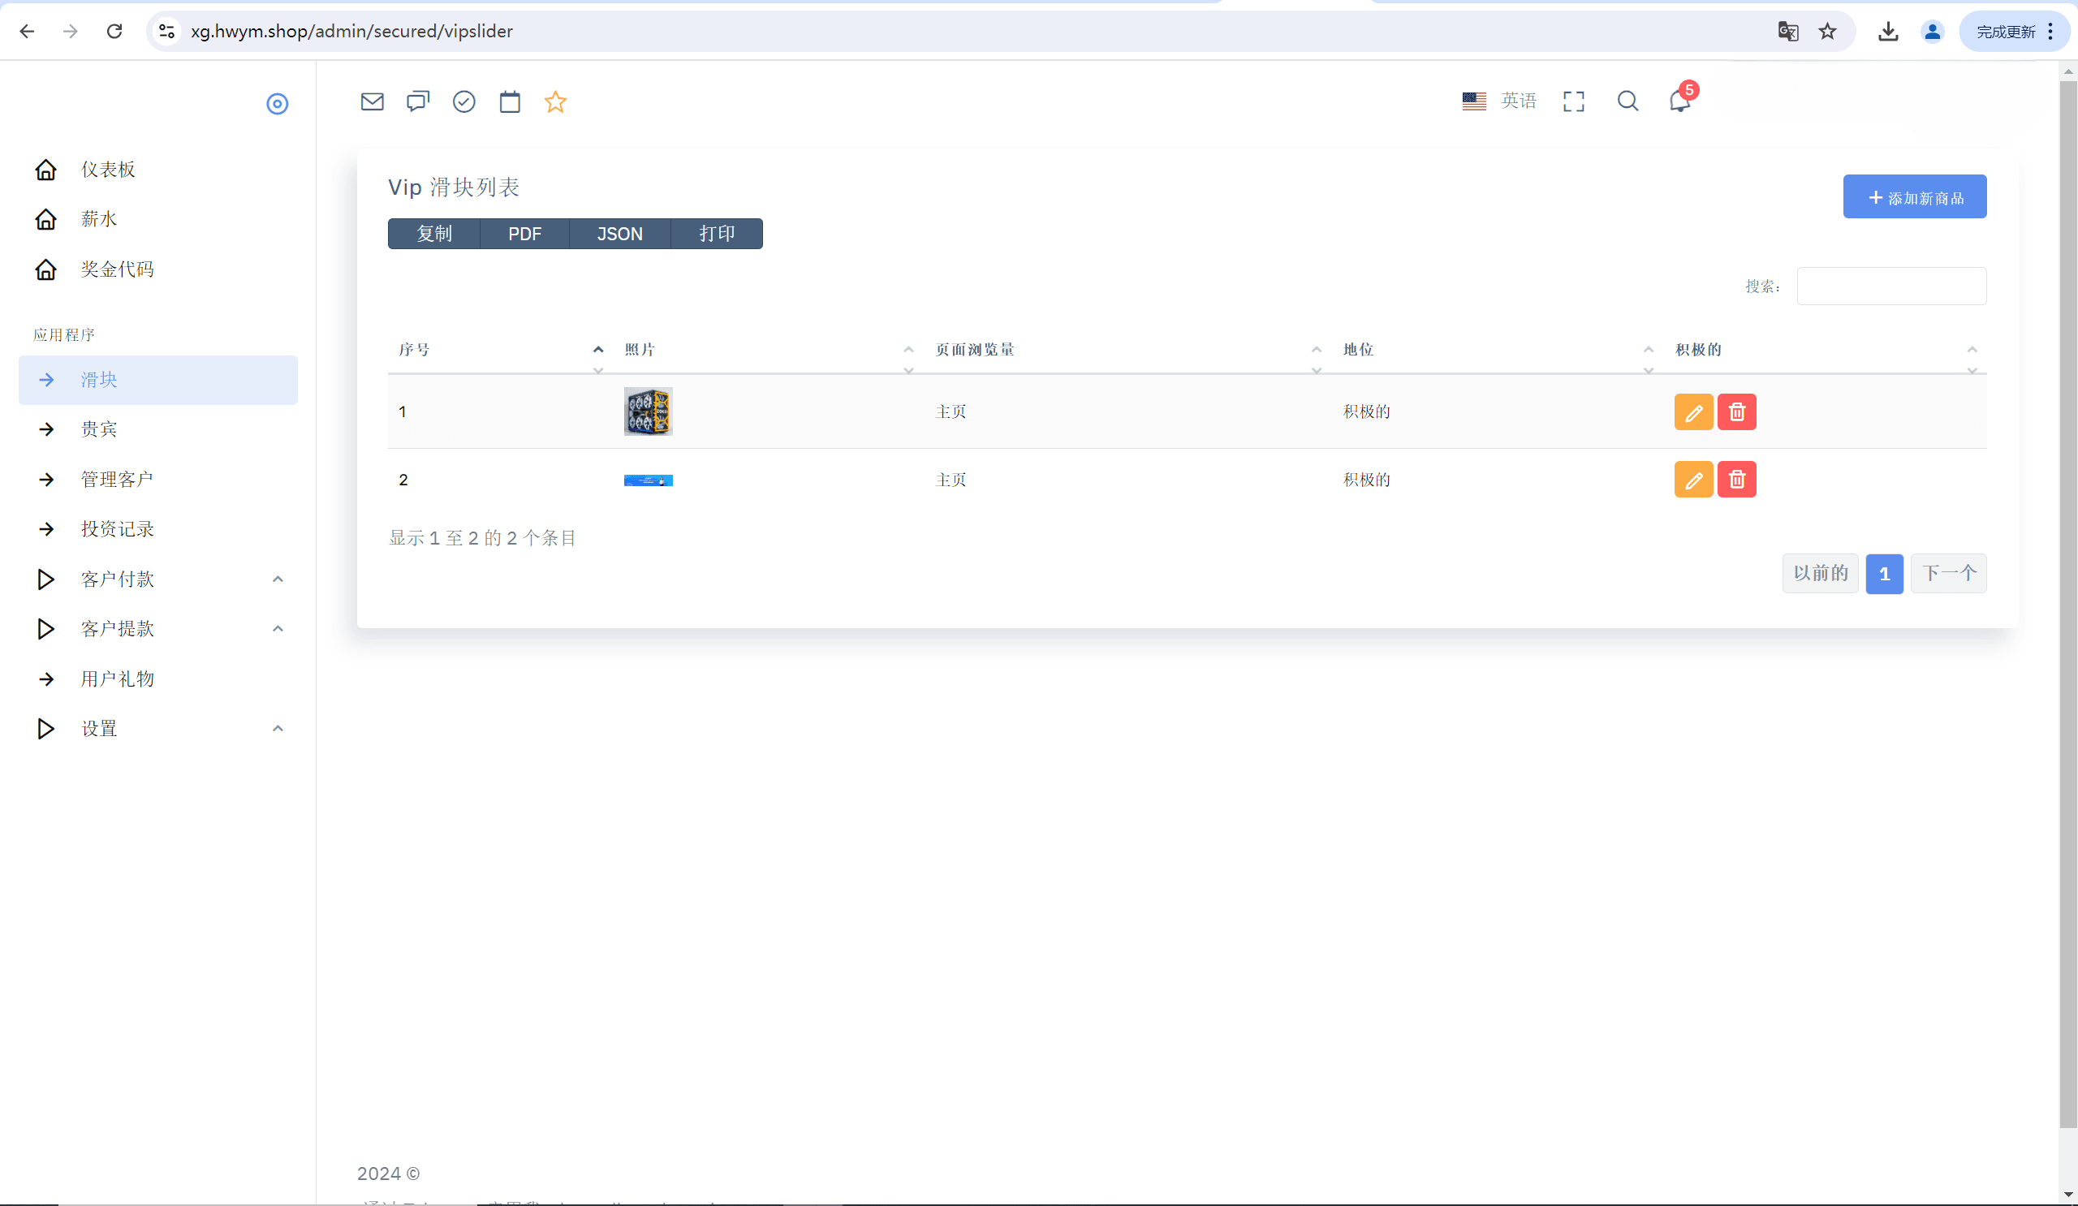This screenshot has height=1206, width=2078.
Task: Toggle sidebar pin circle icon
Action: tap(277, 104)
